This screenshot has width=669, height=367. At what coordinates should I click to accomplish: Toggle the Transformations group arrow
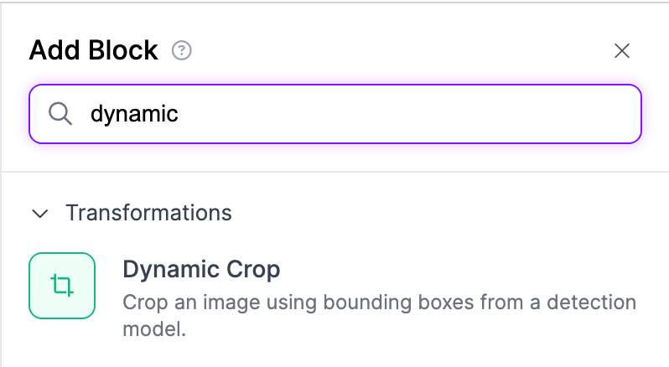tap(39, 213)
